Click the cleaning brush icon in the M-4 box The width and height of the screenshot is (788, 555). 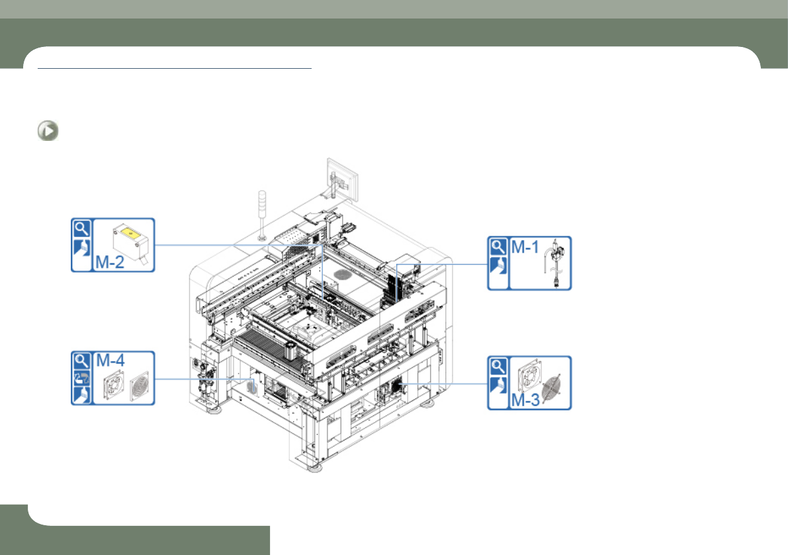[x=81, y=395]
